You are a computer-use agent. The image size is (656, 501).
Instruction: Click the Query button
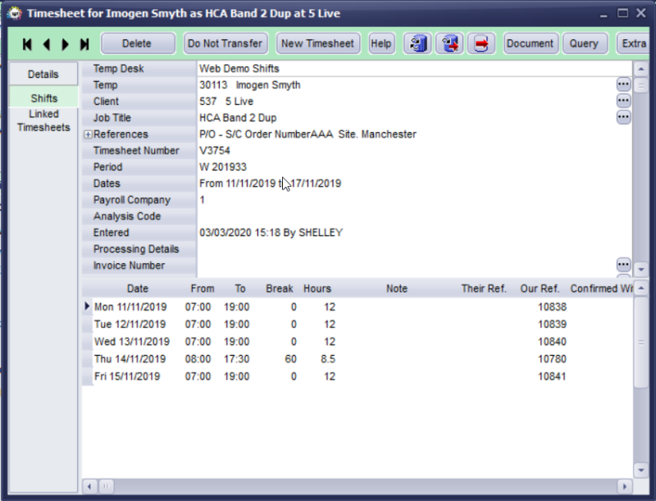584,43
